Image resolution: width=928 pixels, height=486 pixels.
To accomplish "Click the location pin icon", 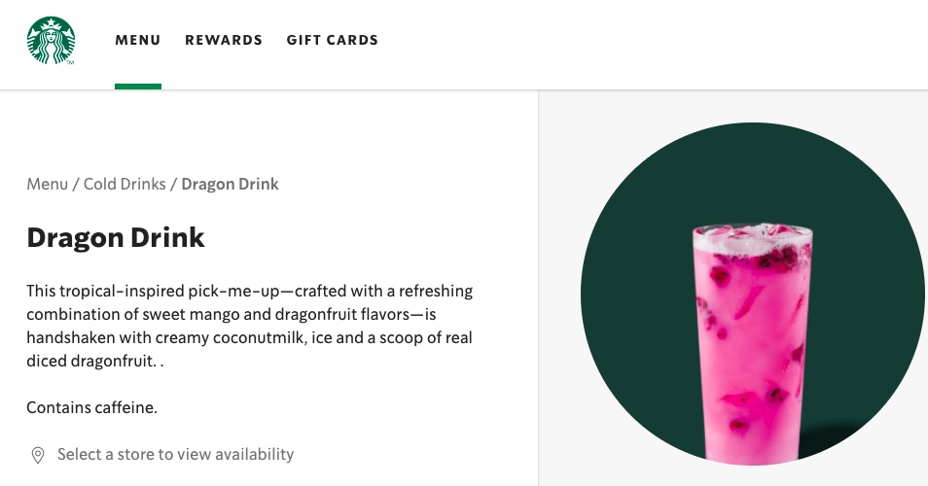I will [x=38, y=455].
